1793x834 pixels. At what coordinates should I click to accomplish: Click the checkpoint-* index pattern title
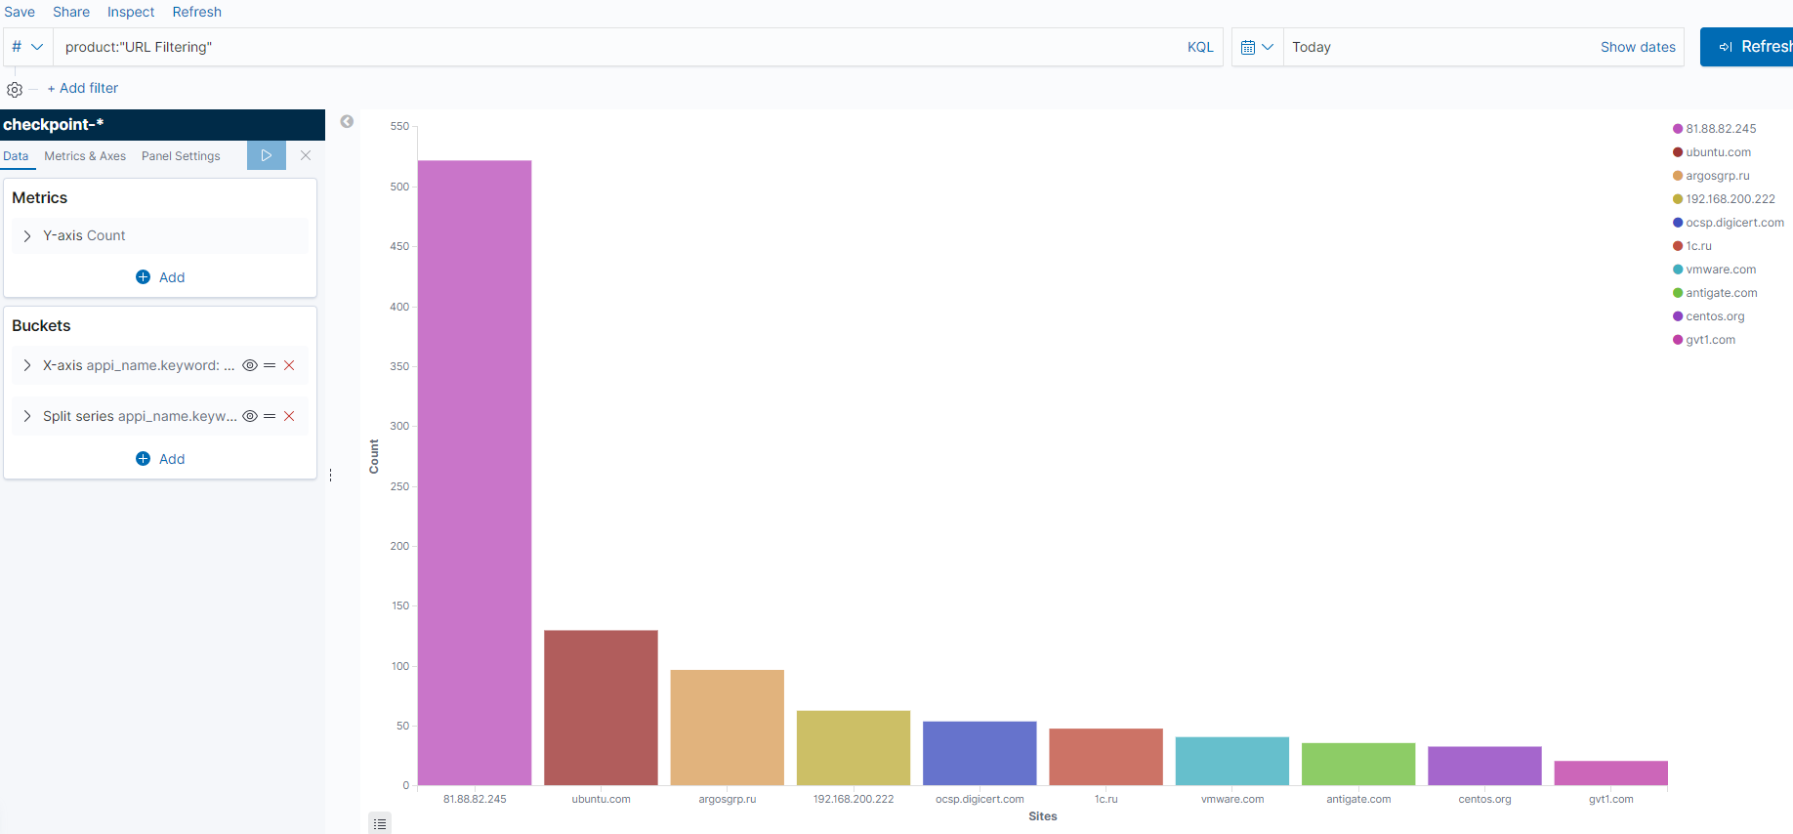54,124
